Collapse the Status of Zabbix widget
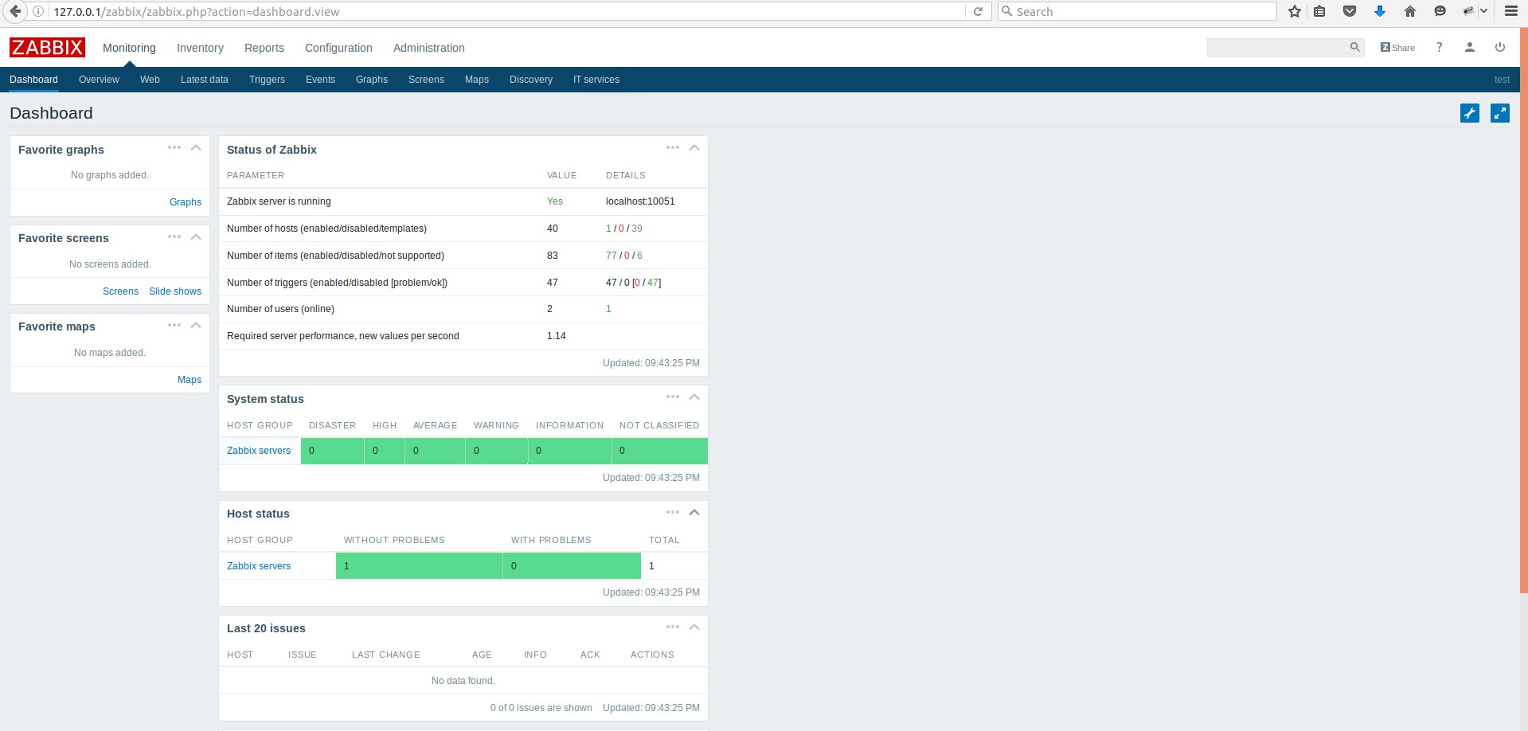 click(x=694, y=148)
